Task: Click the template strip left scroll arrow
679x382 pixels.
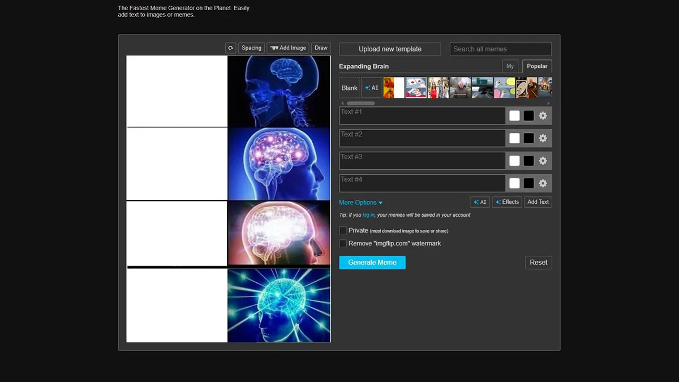Action: tap(342, 104)
